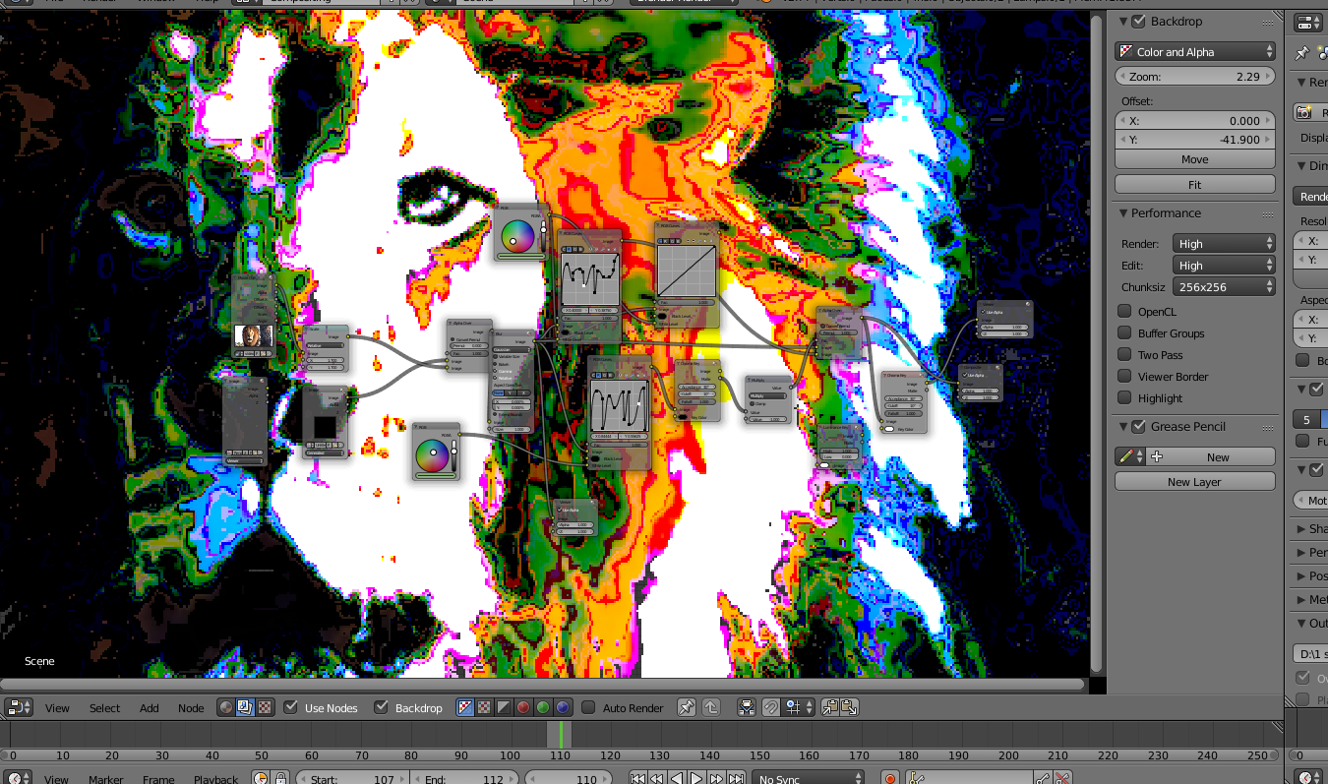This screenshot has height=784, width=1328.
Task: Click the Fit button in the Backdrop panel
Action: click(1194, 184)
